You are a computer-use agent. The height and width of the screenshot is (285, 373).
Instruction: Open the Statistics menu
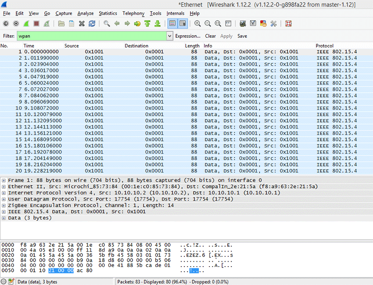tap(108, 14)
